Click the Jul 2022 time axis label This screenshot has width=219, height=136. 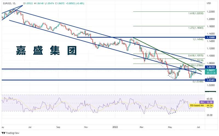(x=198, y=127)
